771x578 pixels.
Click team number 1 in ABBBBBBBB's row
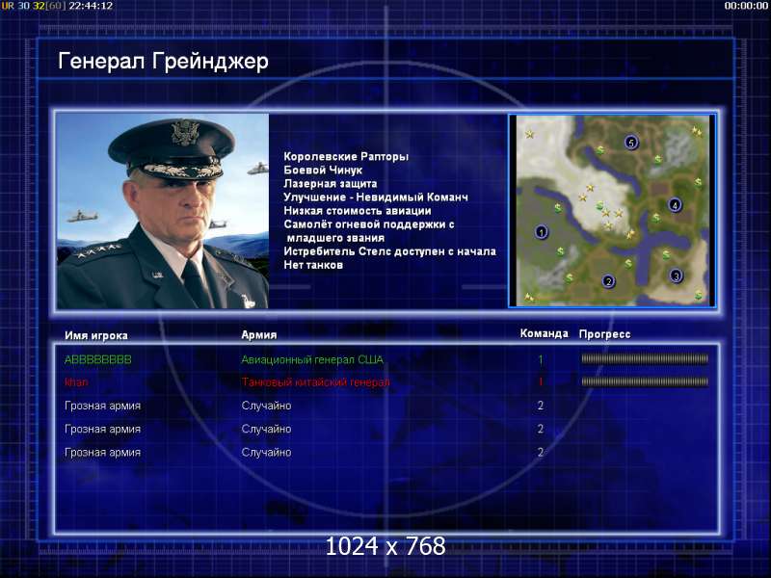point(541,359)
